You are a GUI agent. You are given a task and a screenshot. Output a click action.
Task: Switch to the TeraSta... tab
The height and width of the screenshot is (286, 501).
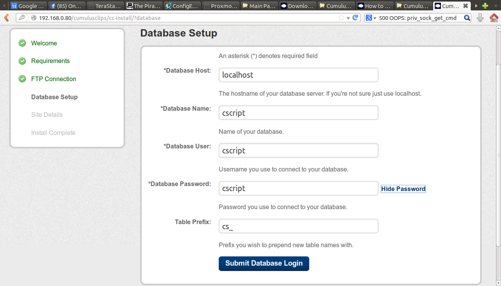pos(105,6)
